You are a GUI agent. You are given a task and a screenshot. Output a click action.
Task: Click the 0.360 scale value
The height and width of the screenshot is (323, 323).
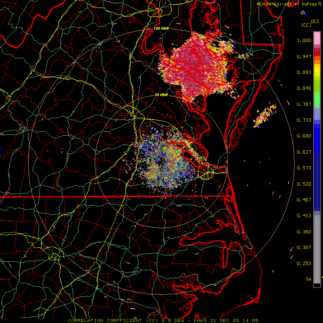coord(304,232)
